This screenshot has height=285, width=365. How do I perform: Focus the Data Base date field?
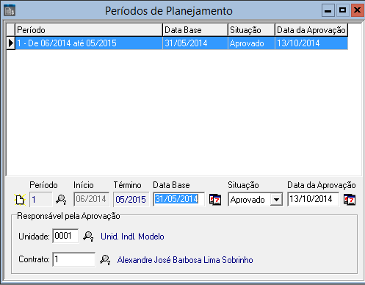coord(178,199)
